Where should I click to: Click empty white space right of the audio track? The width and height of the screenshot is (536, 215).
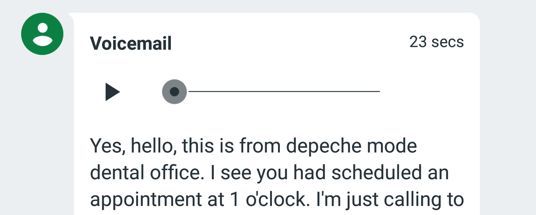[426, 92]
